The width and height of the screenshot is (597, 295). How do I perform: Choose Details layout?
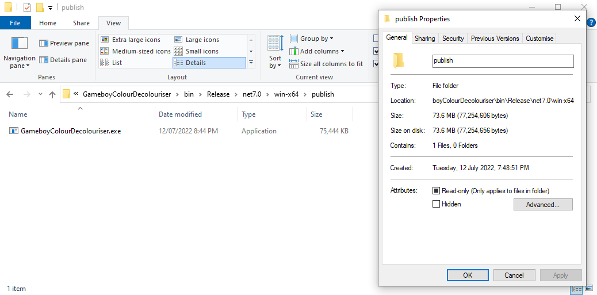[x=209, y=63]
